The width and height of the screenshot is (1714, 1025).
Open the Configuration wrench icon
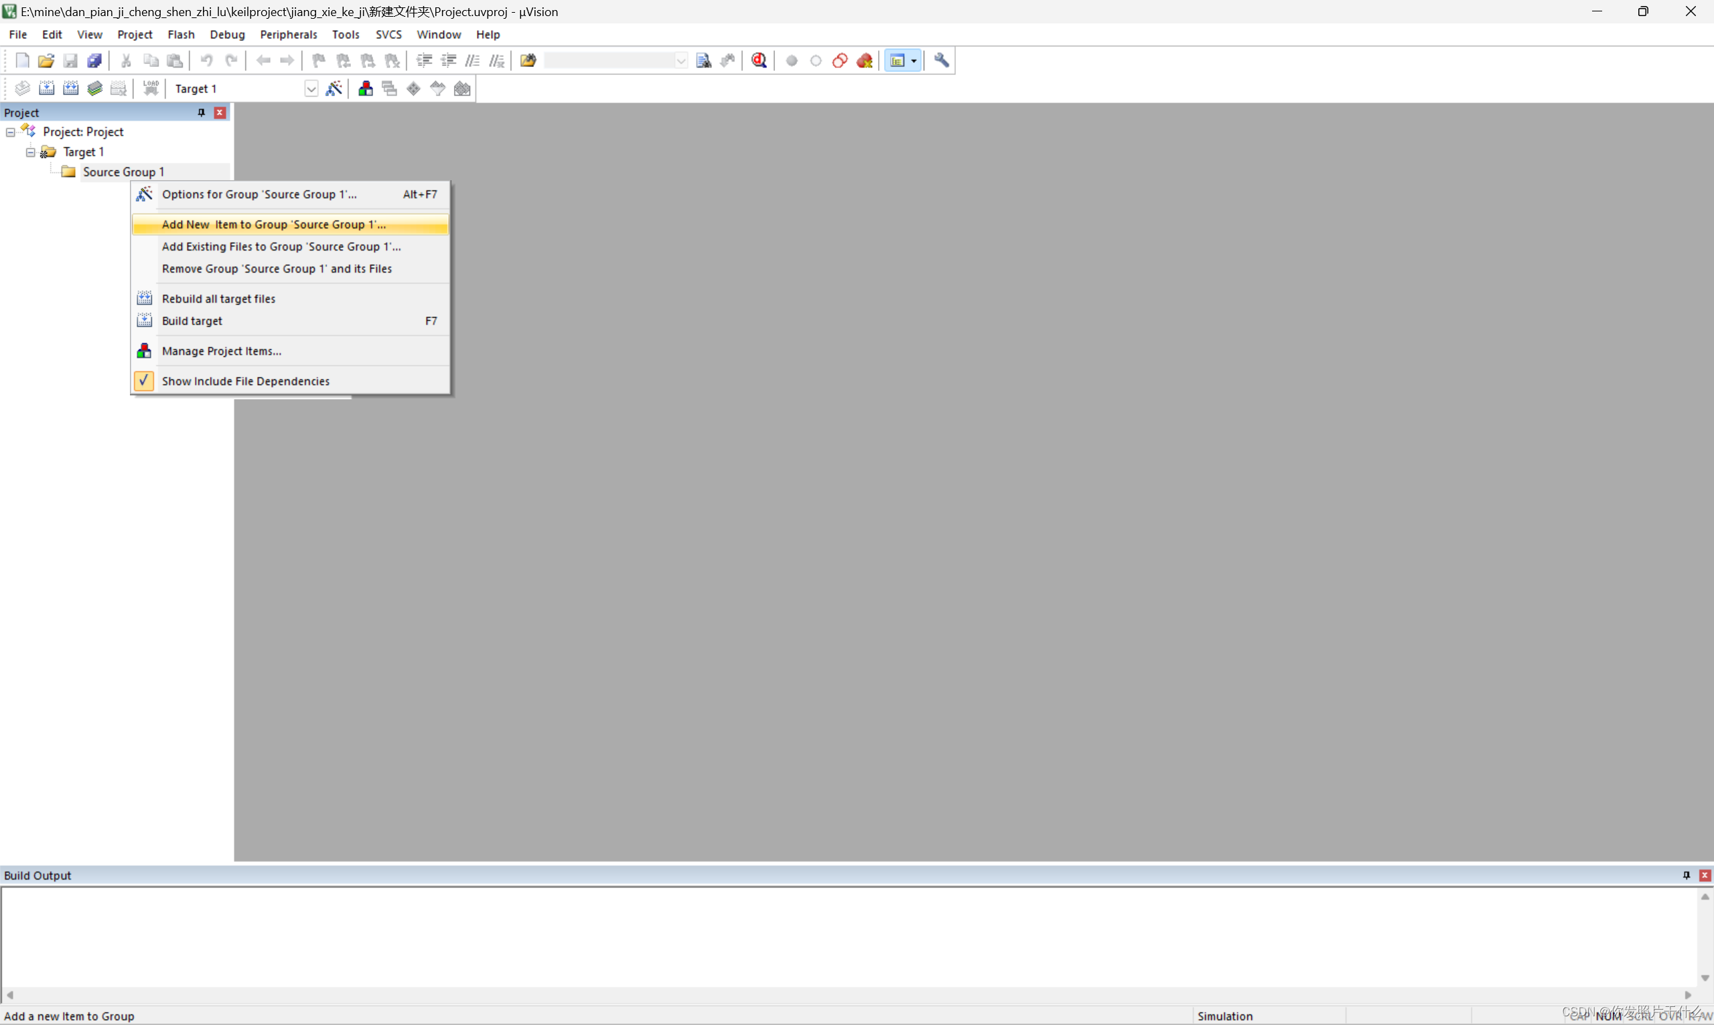941,61
